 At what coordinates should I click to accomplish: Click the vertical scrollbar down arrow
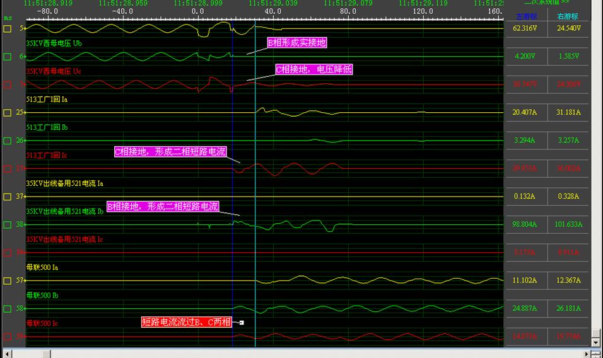595,342
